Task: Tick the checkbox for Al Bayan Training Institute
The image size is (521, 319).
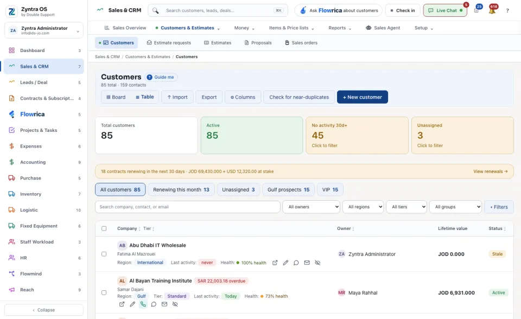Action: (x=104, y=293)
